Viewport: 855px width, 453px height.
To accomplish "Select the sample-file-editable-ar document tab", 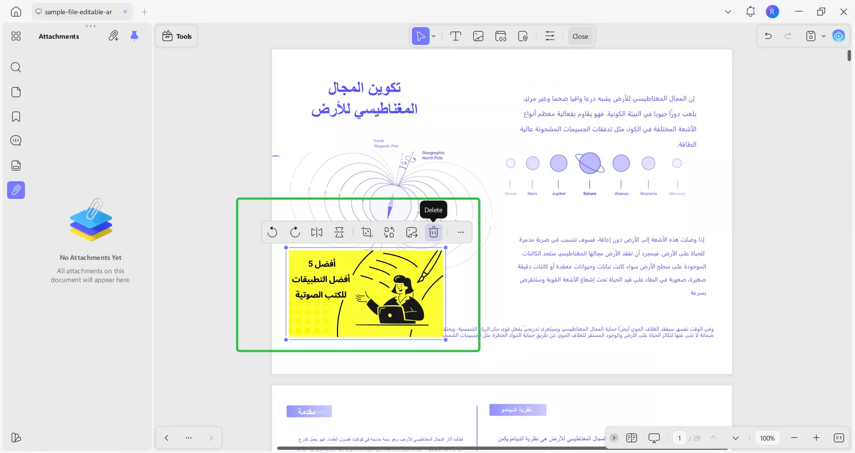I will (x=78, y=12).
